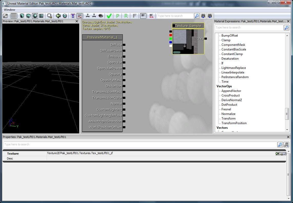The width and height of the screenshot is (293, 203).
Task: Toggle the eye icon in the toolbar
Action: pyautogui.click(x=101, y=16)
